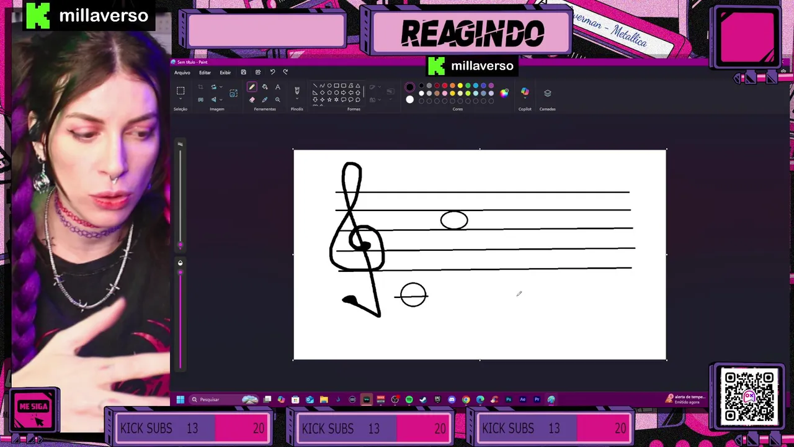Image resolution: width=794 pixels, height=447 pixels.
Task: Select the Eraser tool
Action: [252, 100]
